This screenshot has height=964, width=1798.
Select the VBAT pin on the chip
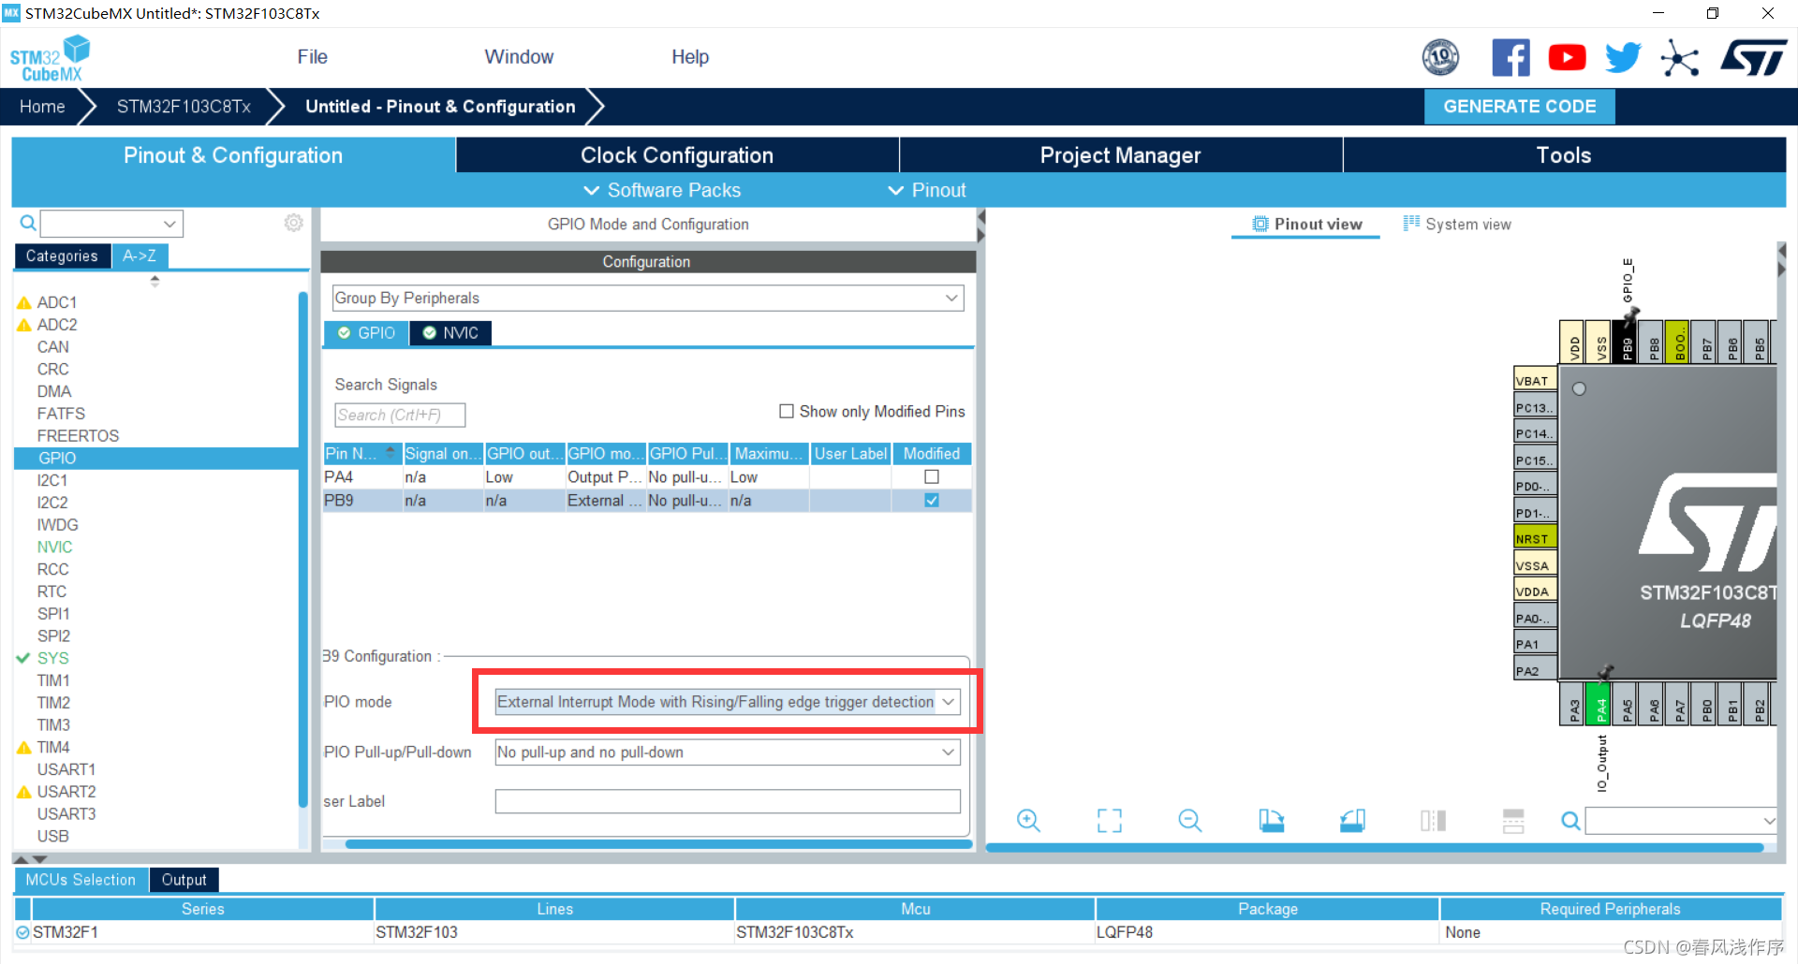[1536, 380]
